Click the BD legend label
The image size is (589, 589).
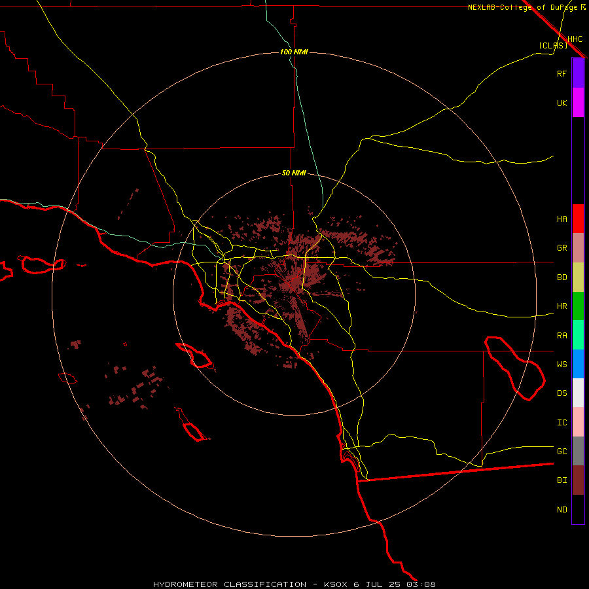[x=562, y=277]
